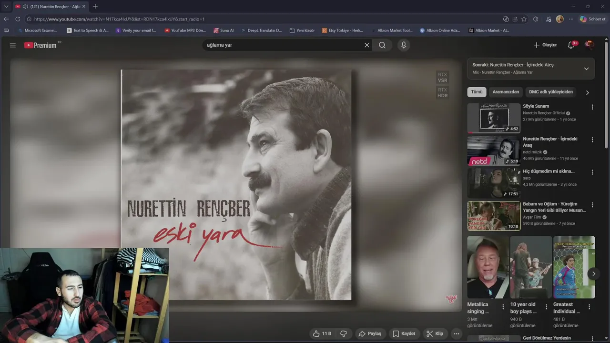Open the YouTube guide hamburger menu

(13, 45)
